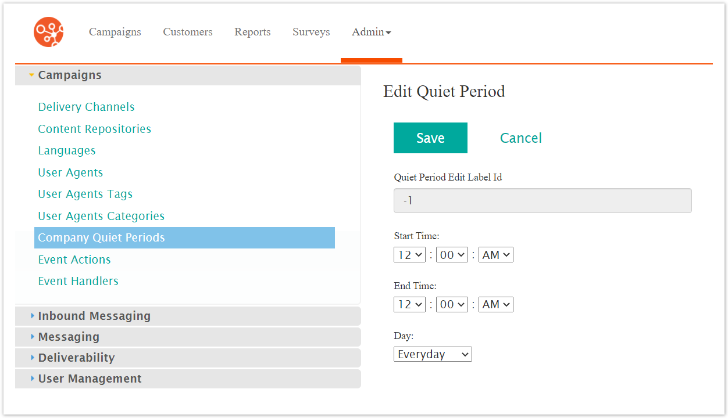Screen dimensions: 728x418
Task: Open Delivery Channels settings
Action: coord(86,107)
